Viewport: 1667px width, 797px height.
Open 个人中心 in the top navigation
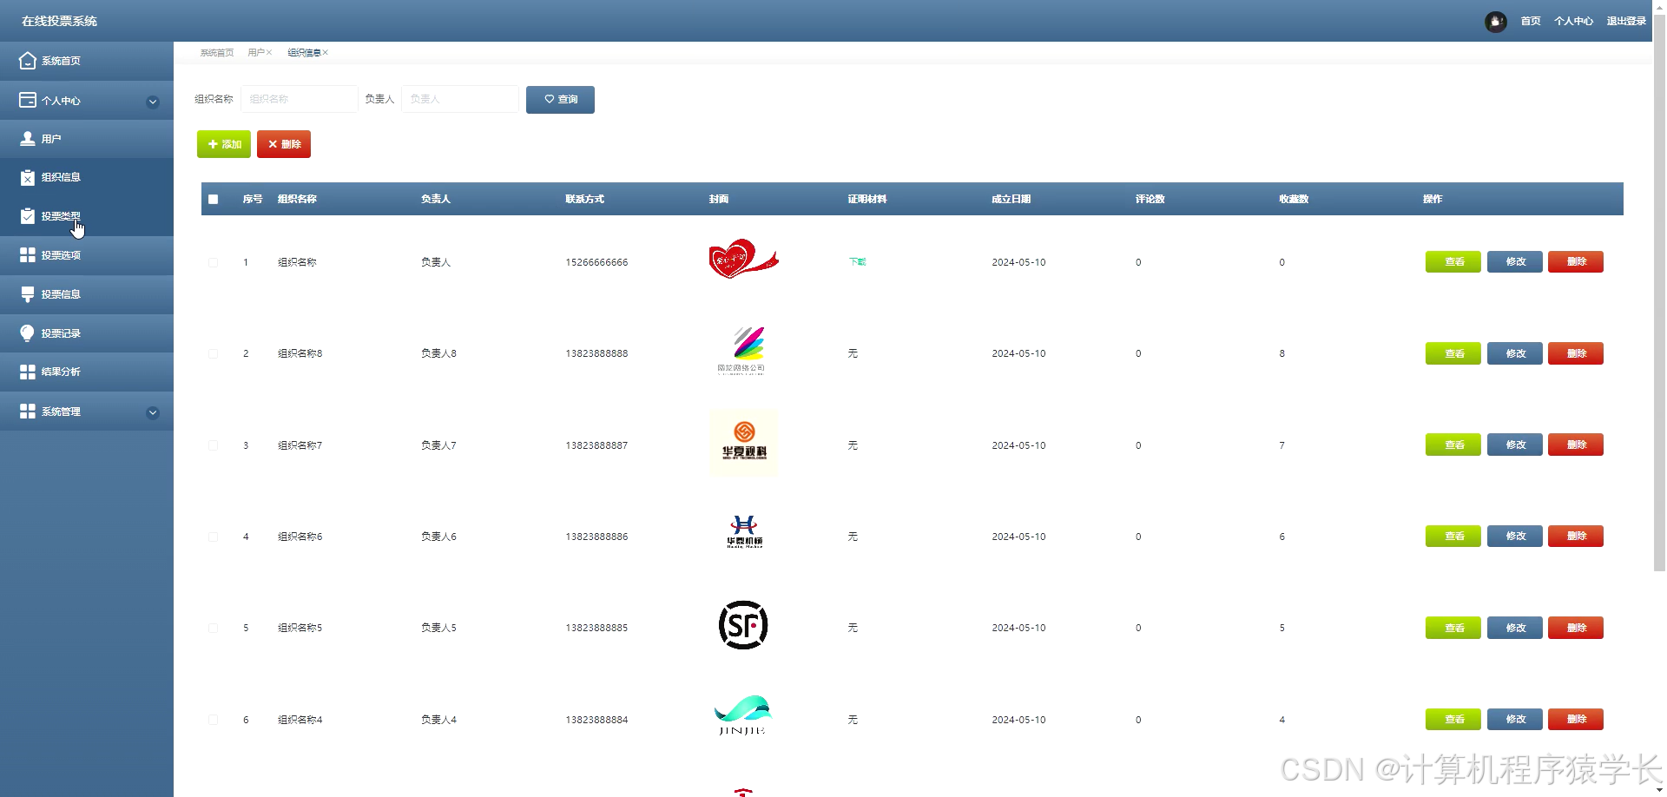click(1573, 21)
